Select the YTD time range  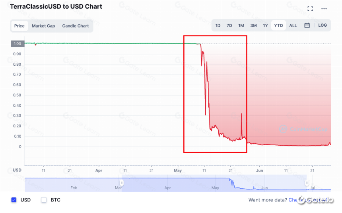[278, 25]
